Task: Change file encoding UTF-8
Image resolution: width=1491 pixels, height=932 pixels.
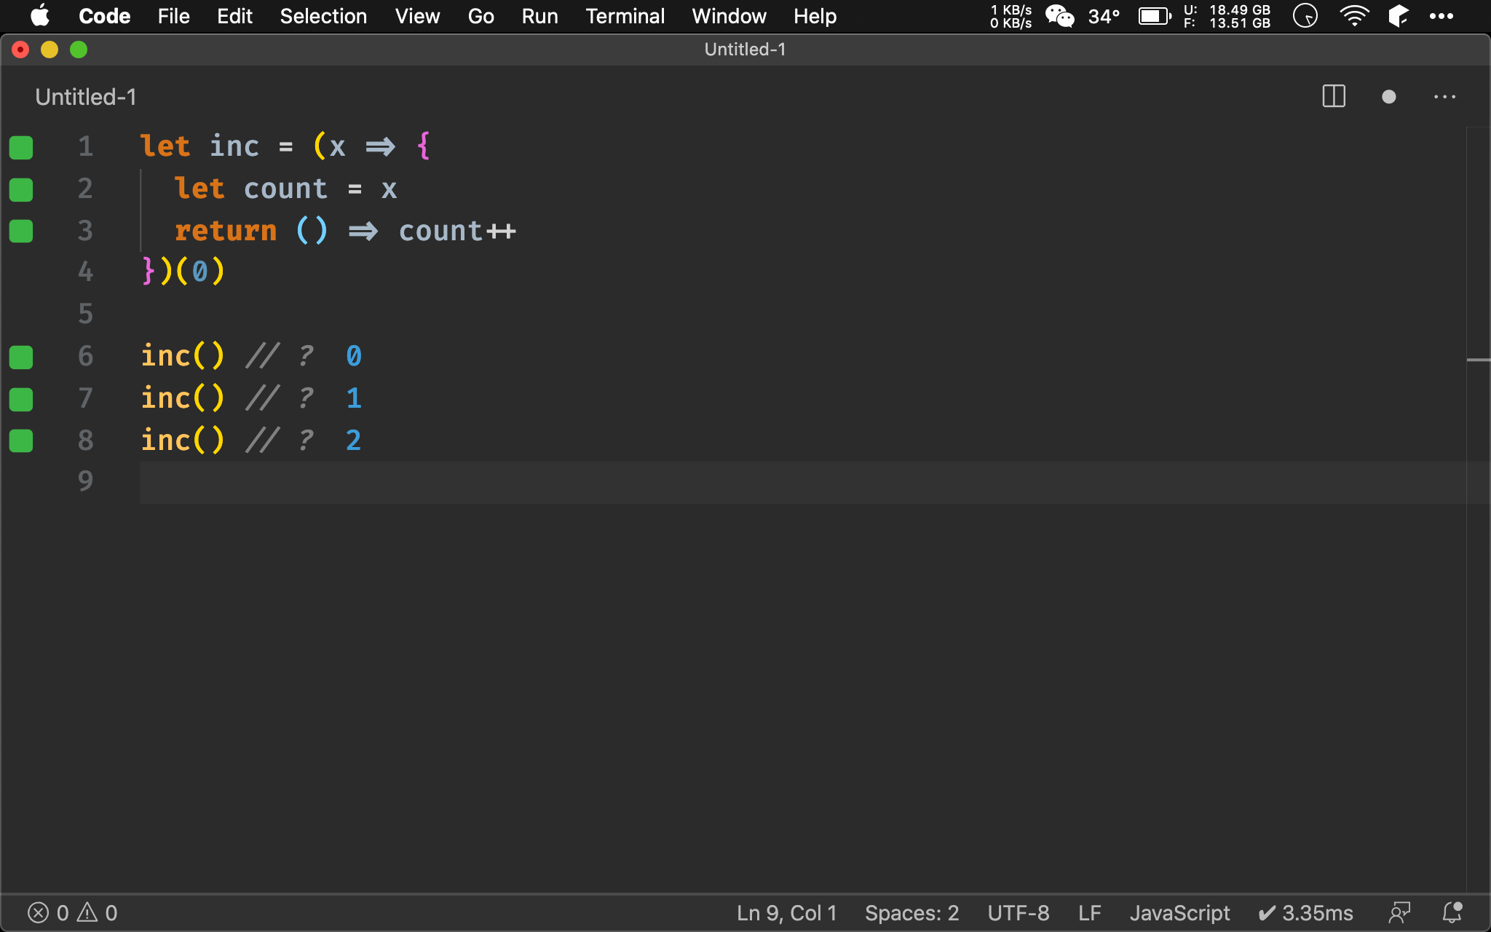Action: (x=1018, y=913)
